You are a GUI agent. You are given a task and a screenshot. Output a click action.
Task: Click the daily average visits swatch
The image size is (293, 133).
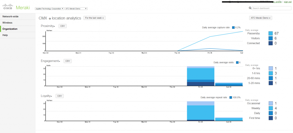tap(237, 62)
